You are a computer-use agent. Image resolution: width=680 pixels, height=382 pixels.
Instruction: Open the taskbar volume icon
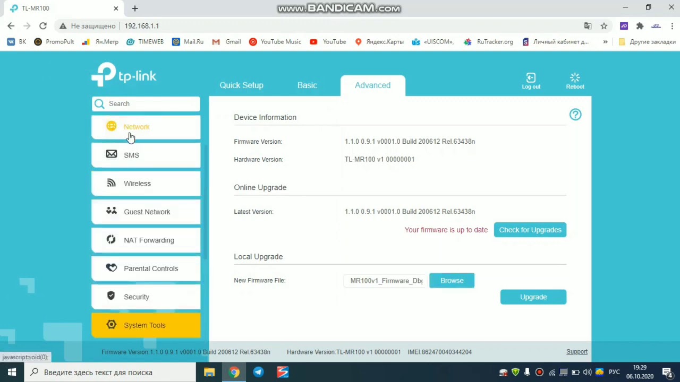pos(587,372)
